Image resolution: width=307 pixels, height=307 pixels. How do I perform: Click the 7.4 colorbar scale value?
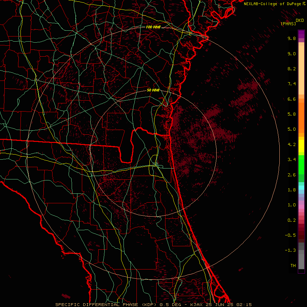click(292, 84)
